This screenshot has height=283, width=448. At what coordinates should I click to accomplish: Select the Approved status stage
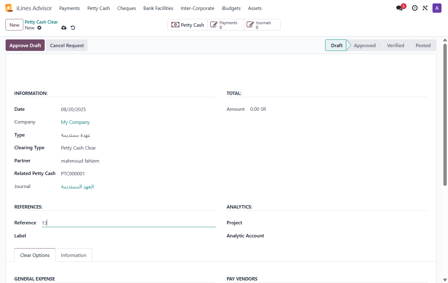pyautogui.click(x=365, y=45)
